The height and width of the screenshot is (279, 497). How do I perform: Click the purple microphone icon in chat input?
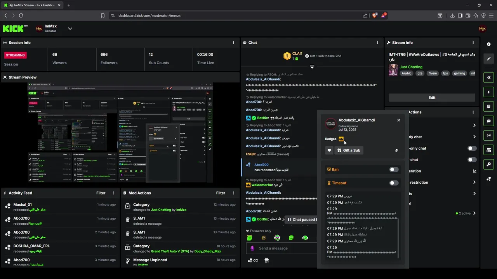click(x=252, y=248)
